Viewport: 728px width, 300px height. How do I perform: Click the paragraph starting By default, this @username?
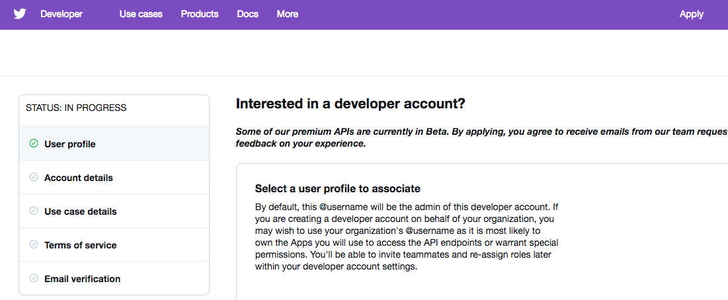407,237
